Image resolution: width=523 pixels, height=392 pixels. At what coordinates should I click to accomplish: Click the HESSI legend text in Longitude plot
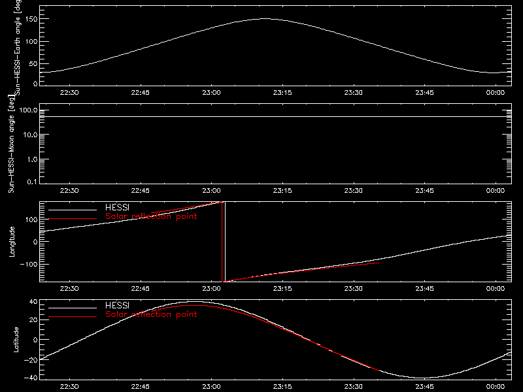tap(117, 207)
